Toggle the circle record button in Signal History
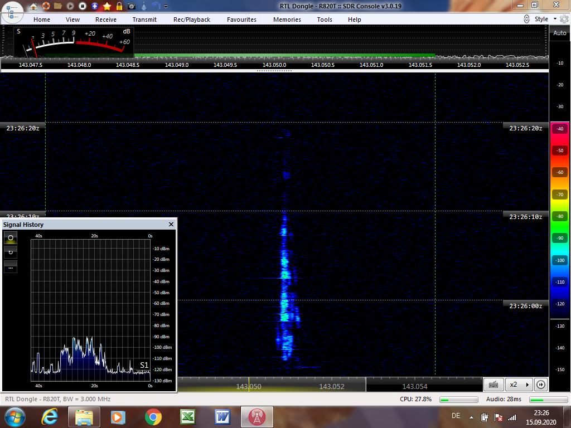Screen dimensions: 571x428 click(11, 237)
